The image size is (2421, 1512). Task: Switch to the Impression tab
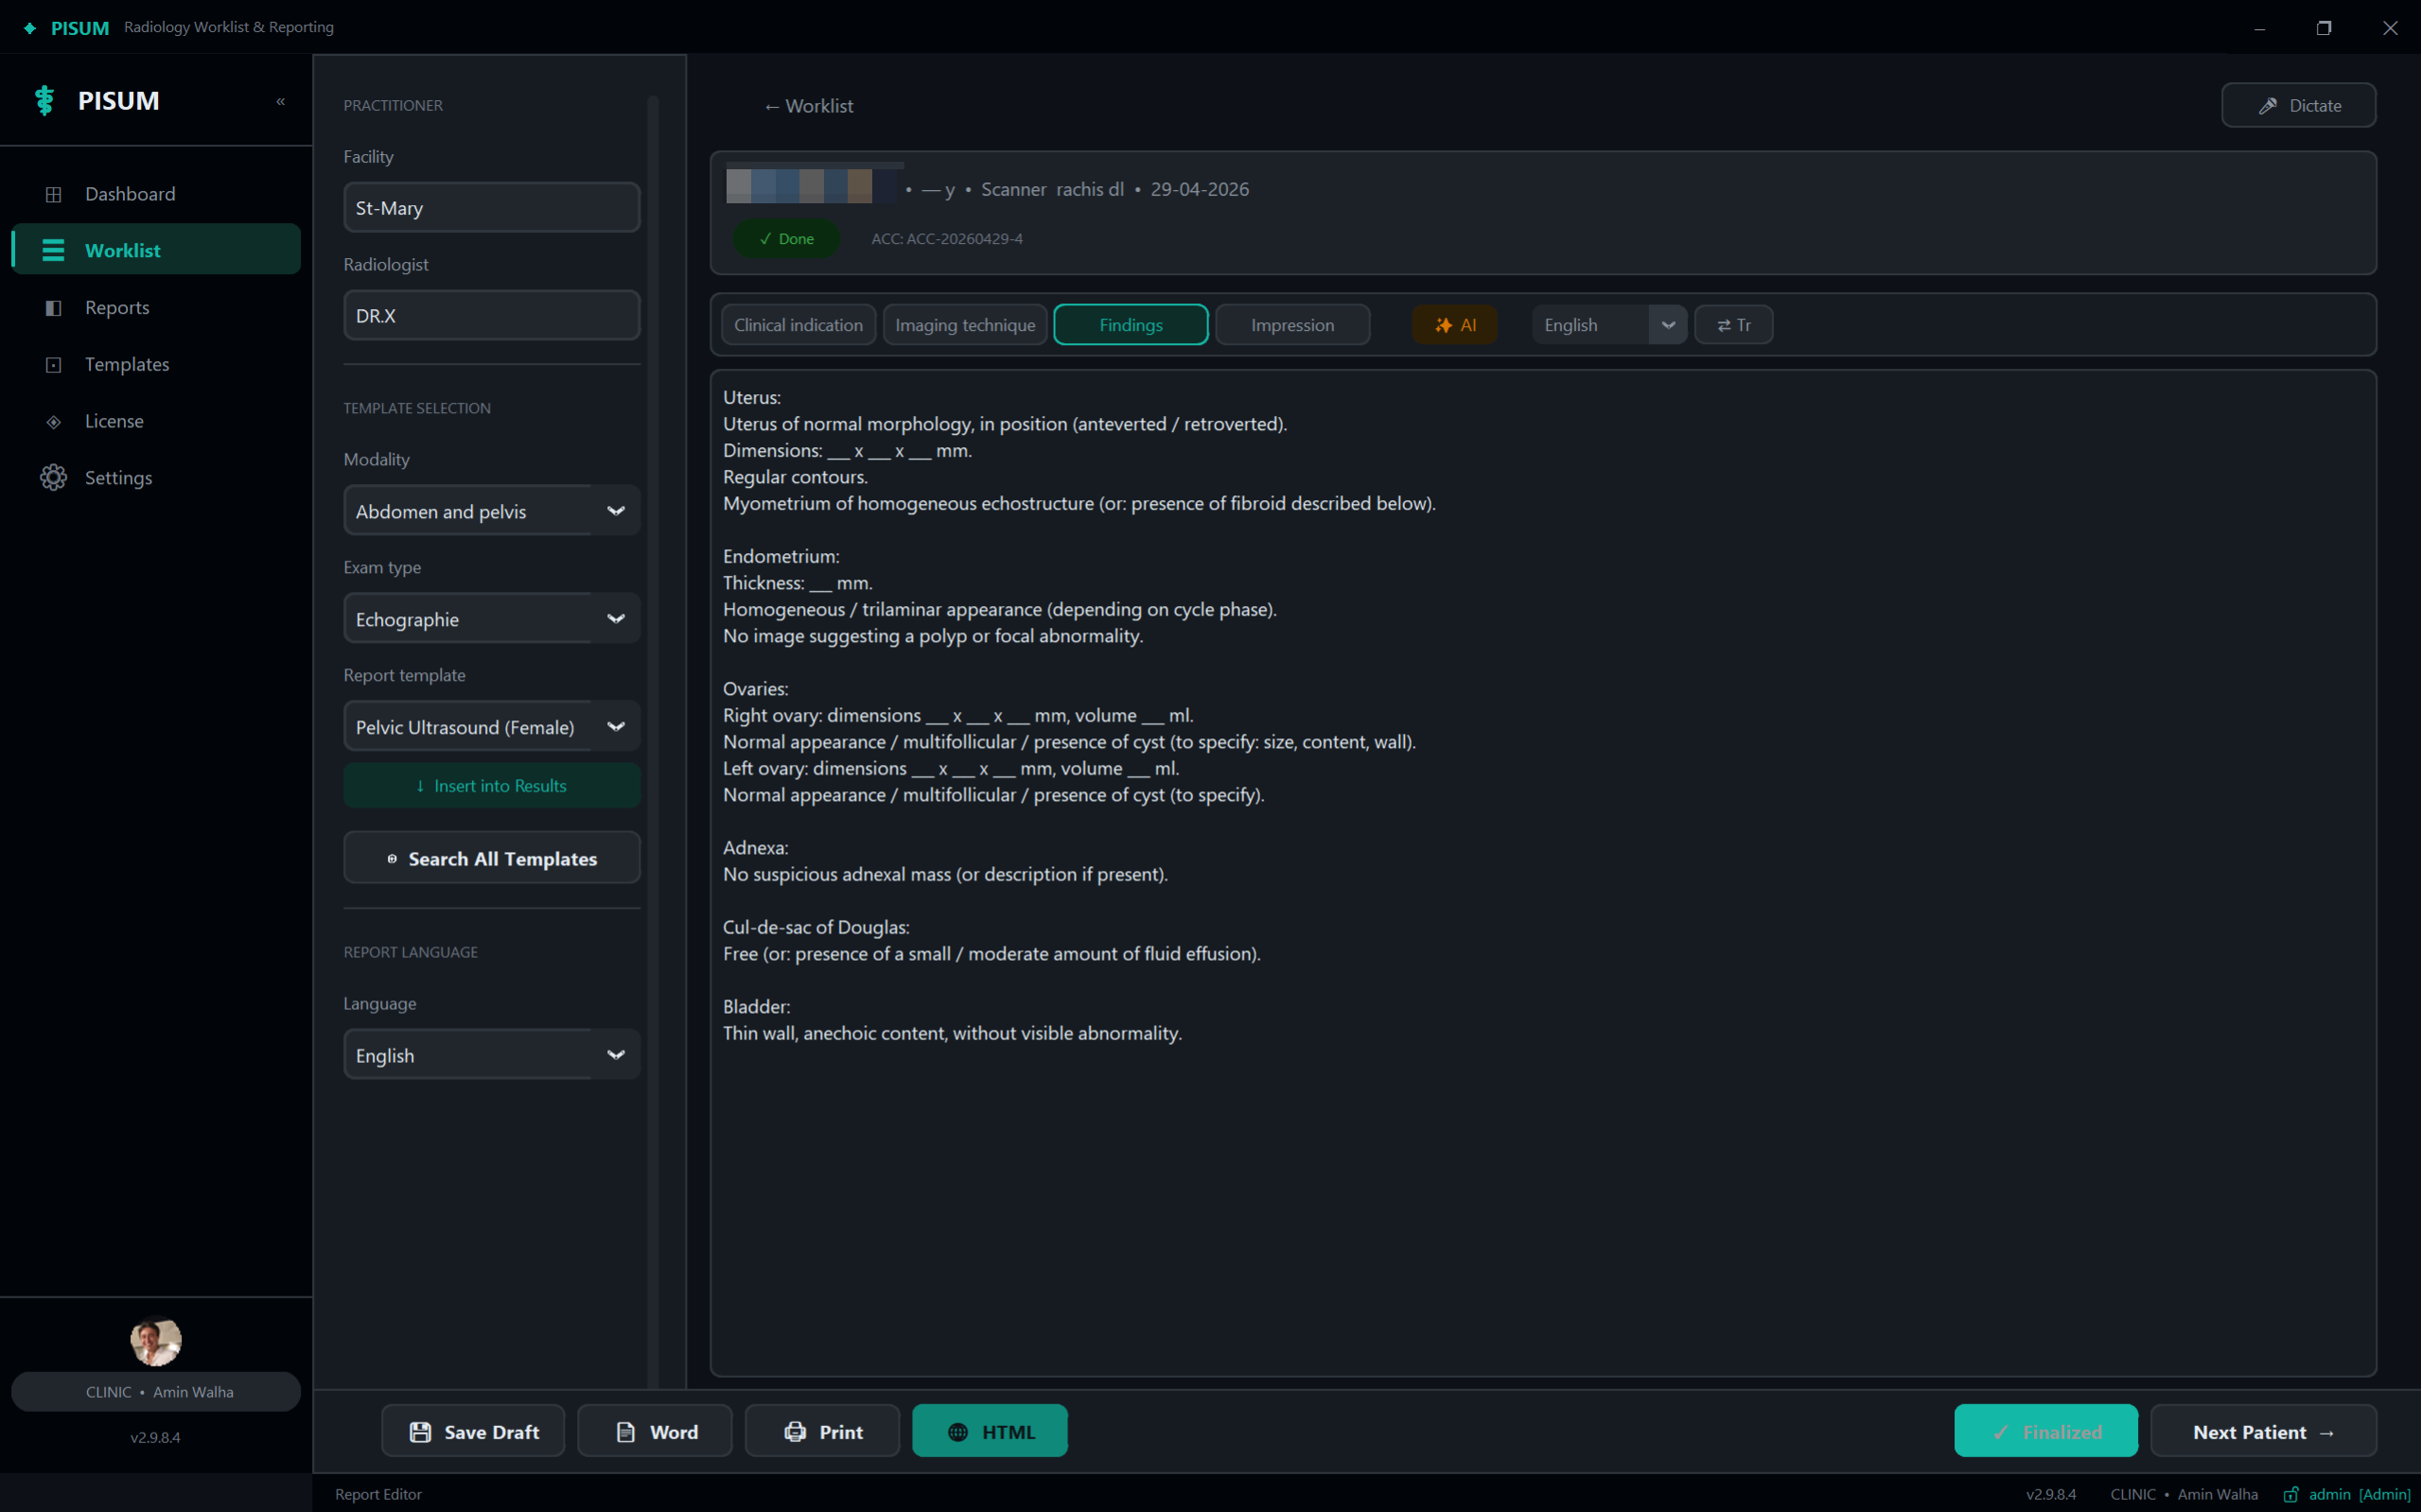point(1292,325)
